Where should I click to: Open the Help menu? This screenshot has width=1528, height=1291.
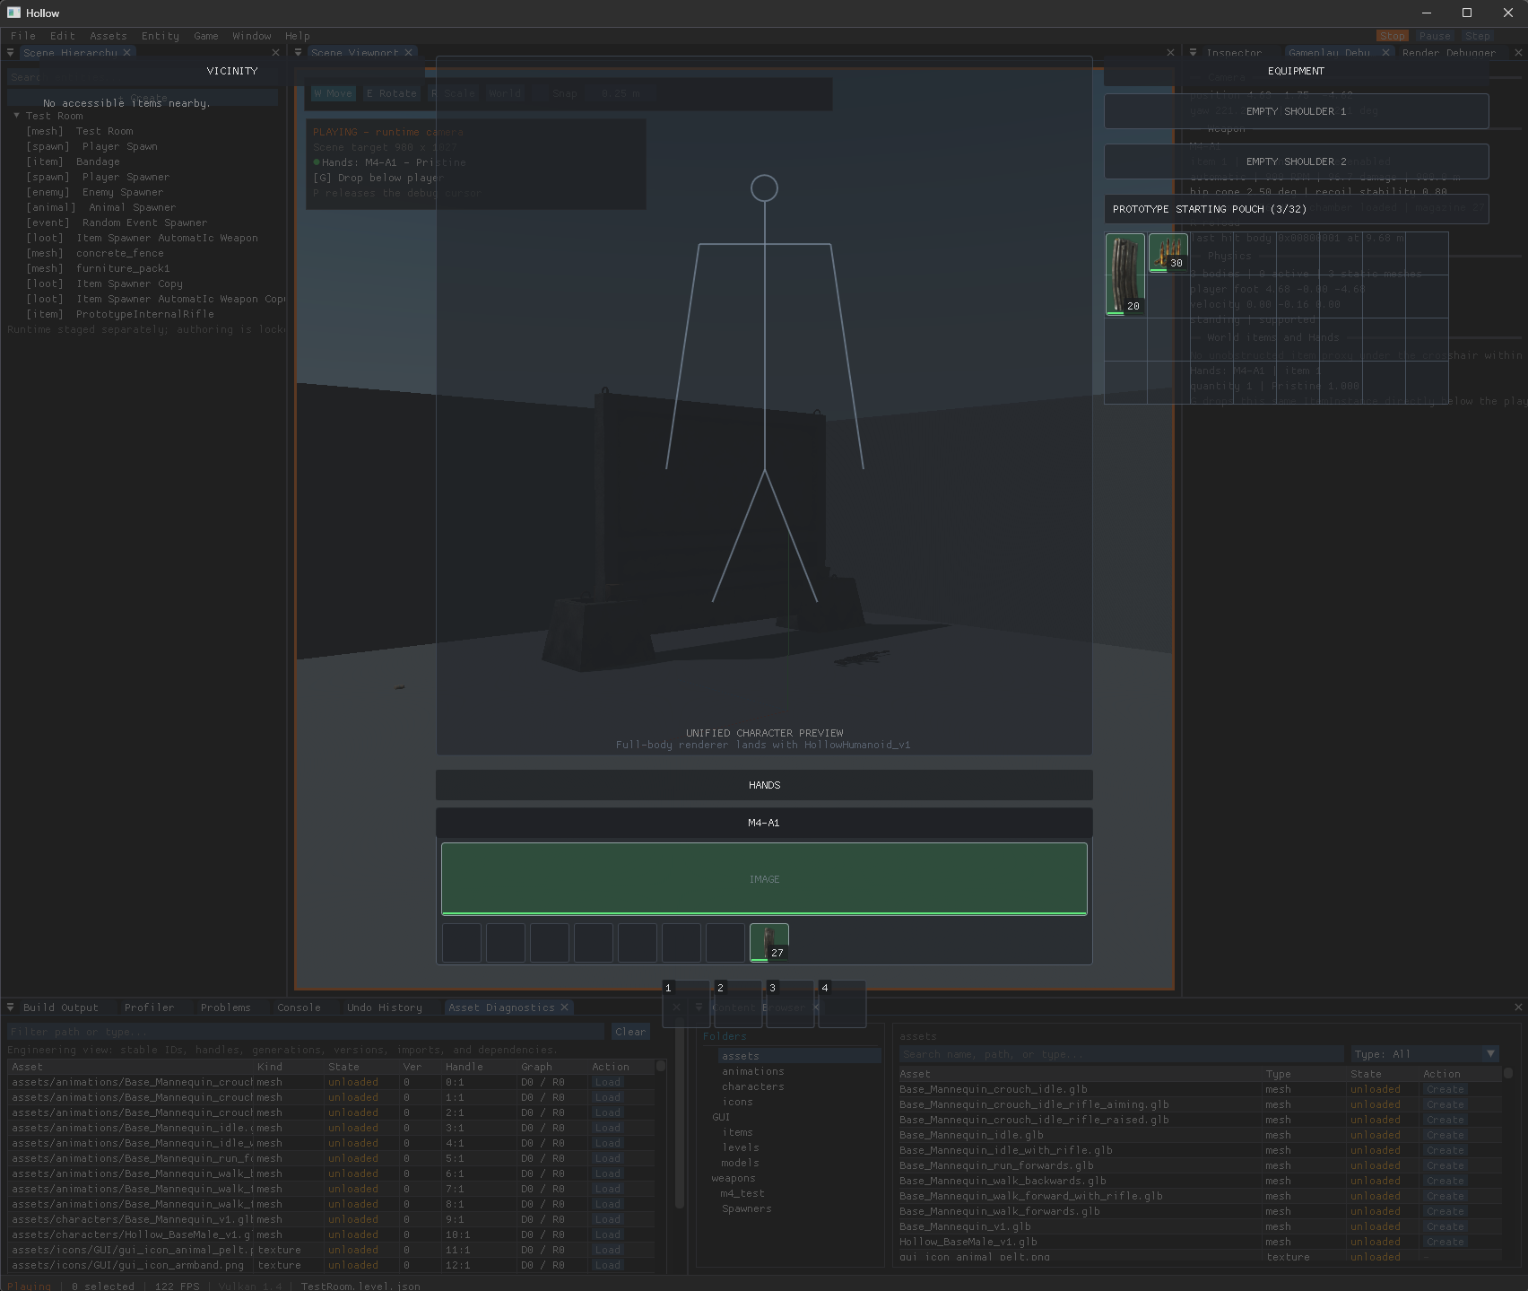298,36
